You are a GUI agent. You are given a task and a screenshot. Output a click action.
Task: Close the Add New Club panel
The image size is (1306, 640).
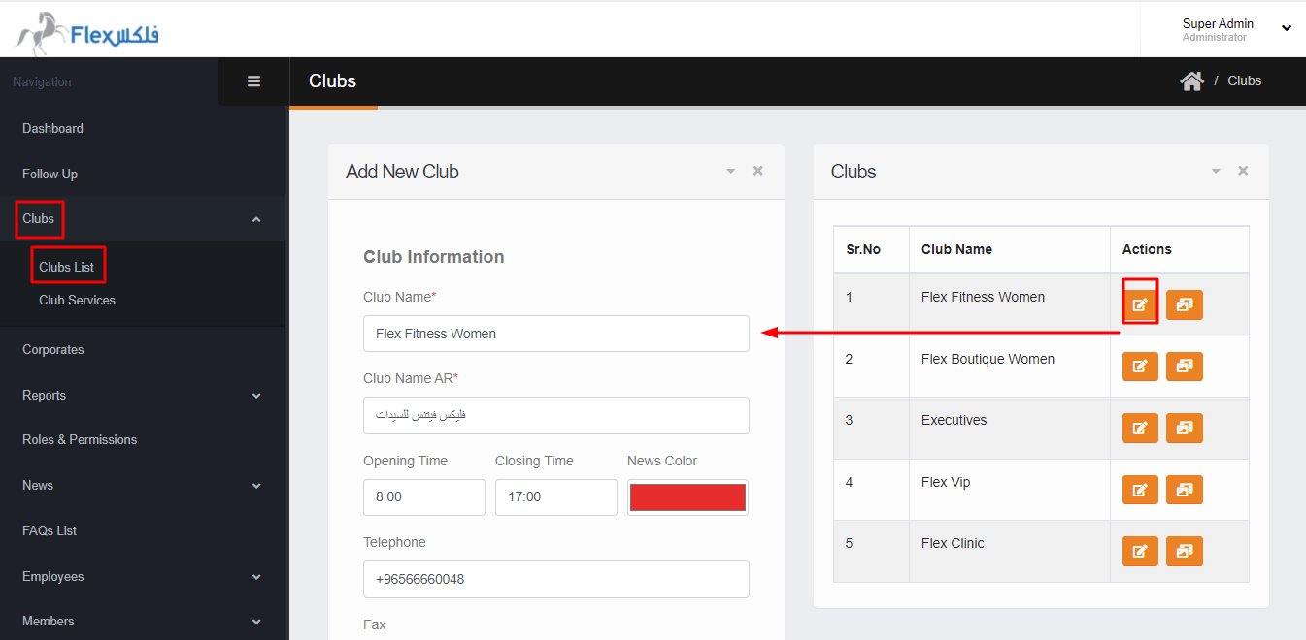pos(757,171)
